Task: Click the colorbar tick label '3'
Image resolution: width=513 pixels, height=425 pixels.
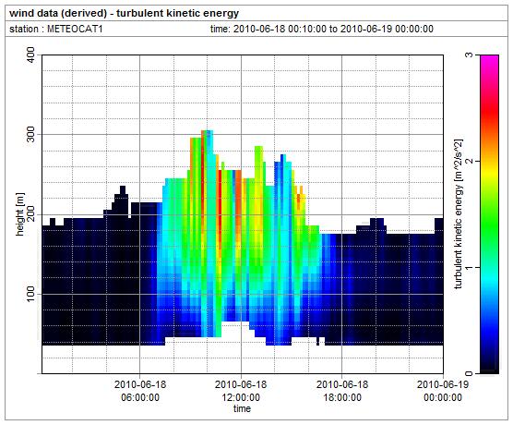Action: (469, 55)
